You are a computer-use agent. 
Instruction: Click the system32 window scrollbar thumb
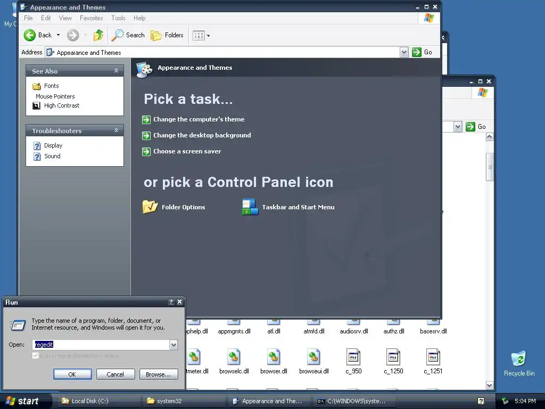pos(490,167)
